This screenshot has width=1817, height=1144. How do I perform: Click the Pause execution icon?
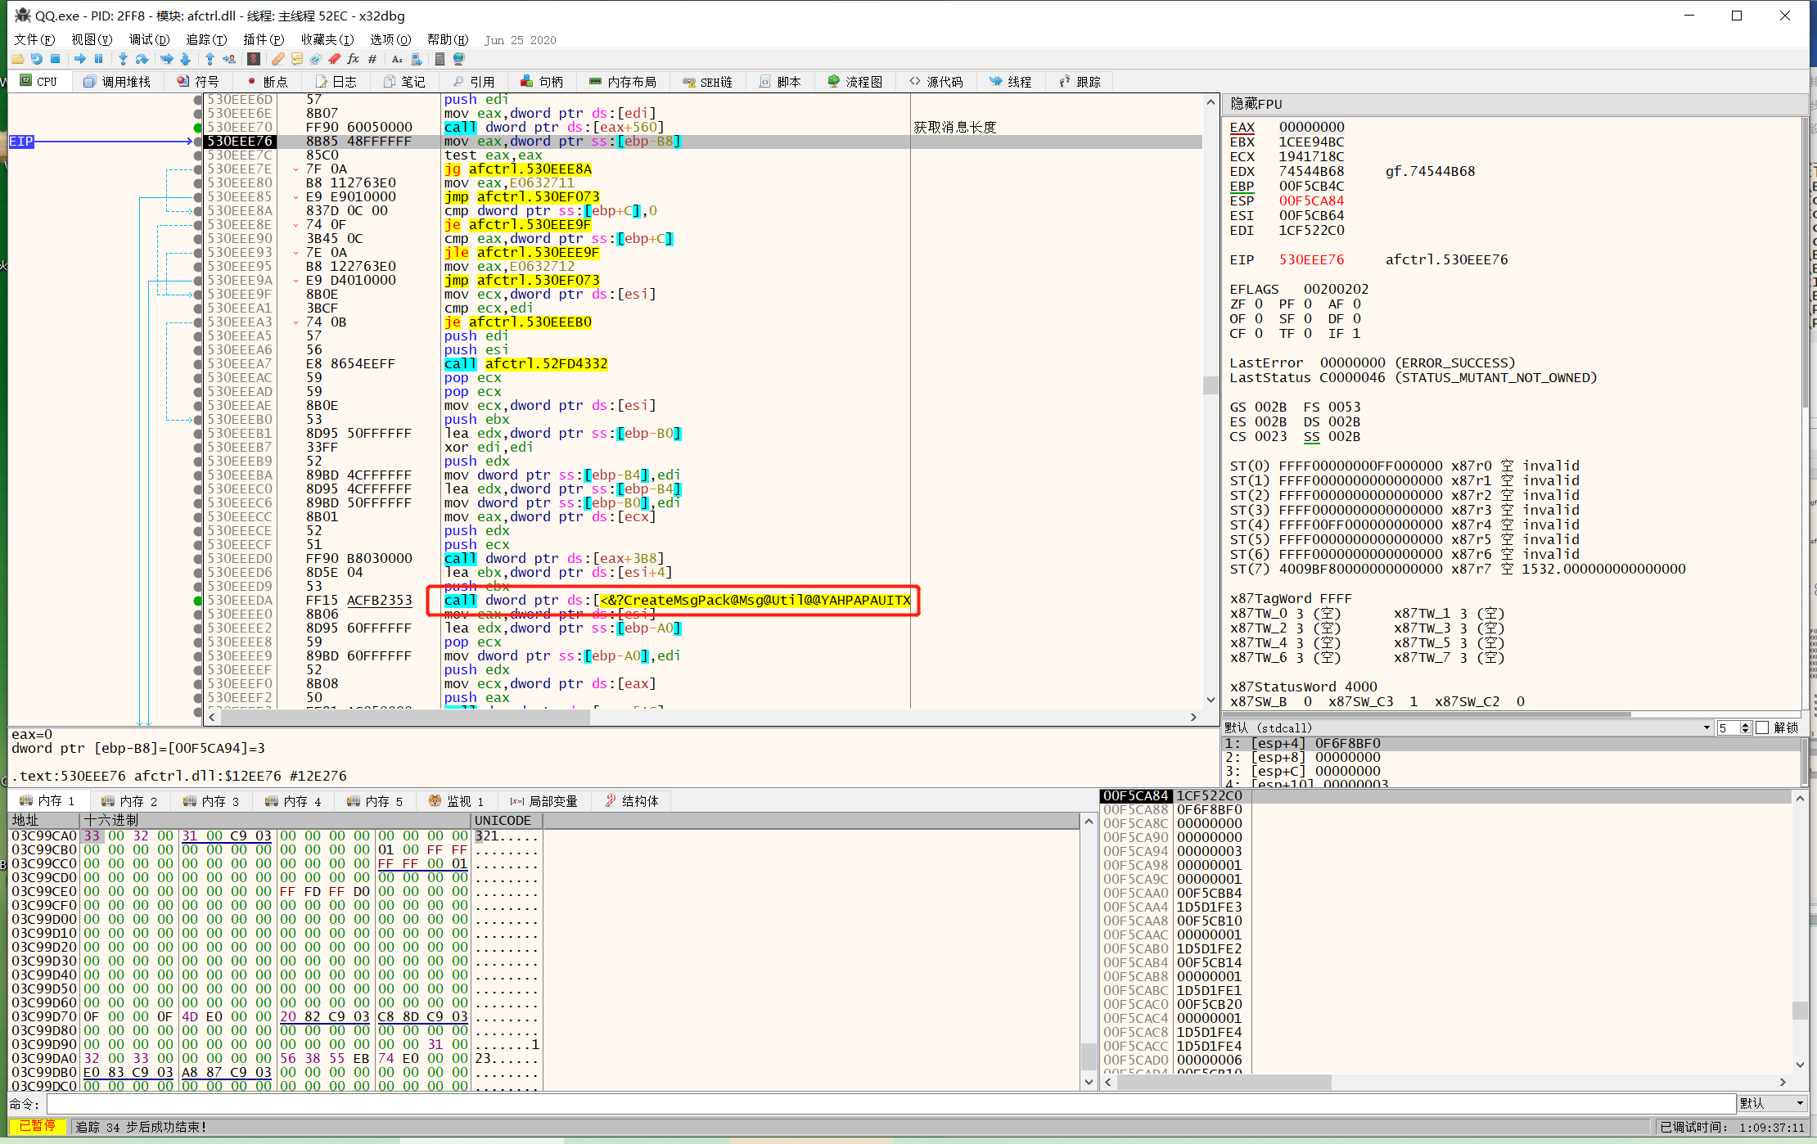pyautogui.click(x=99, y=59)
